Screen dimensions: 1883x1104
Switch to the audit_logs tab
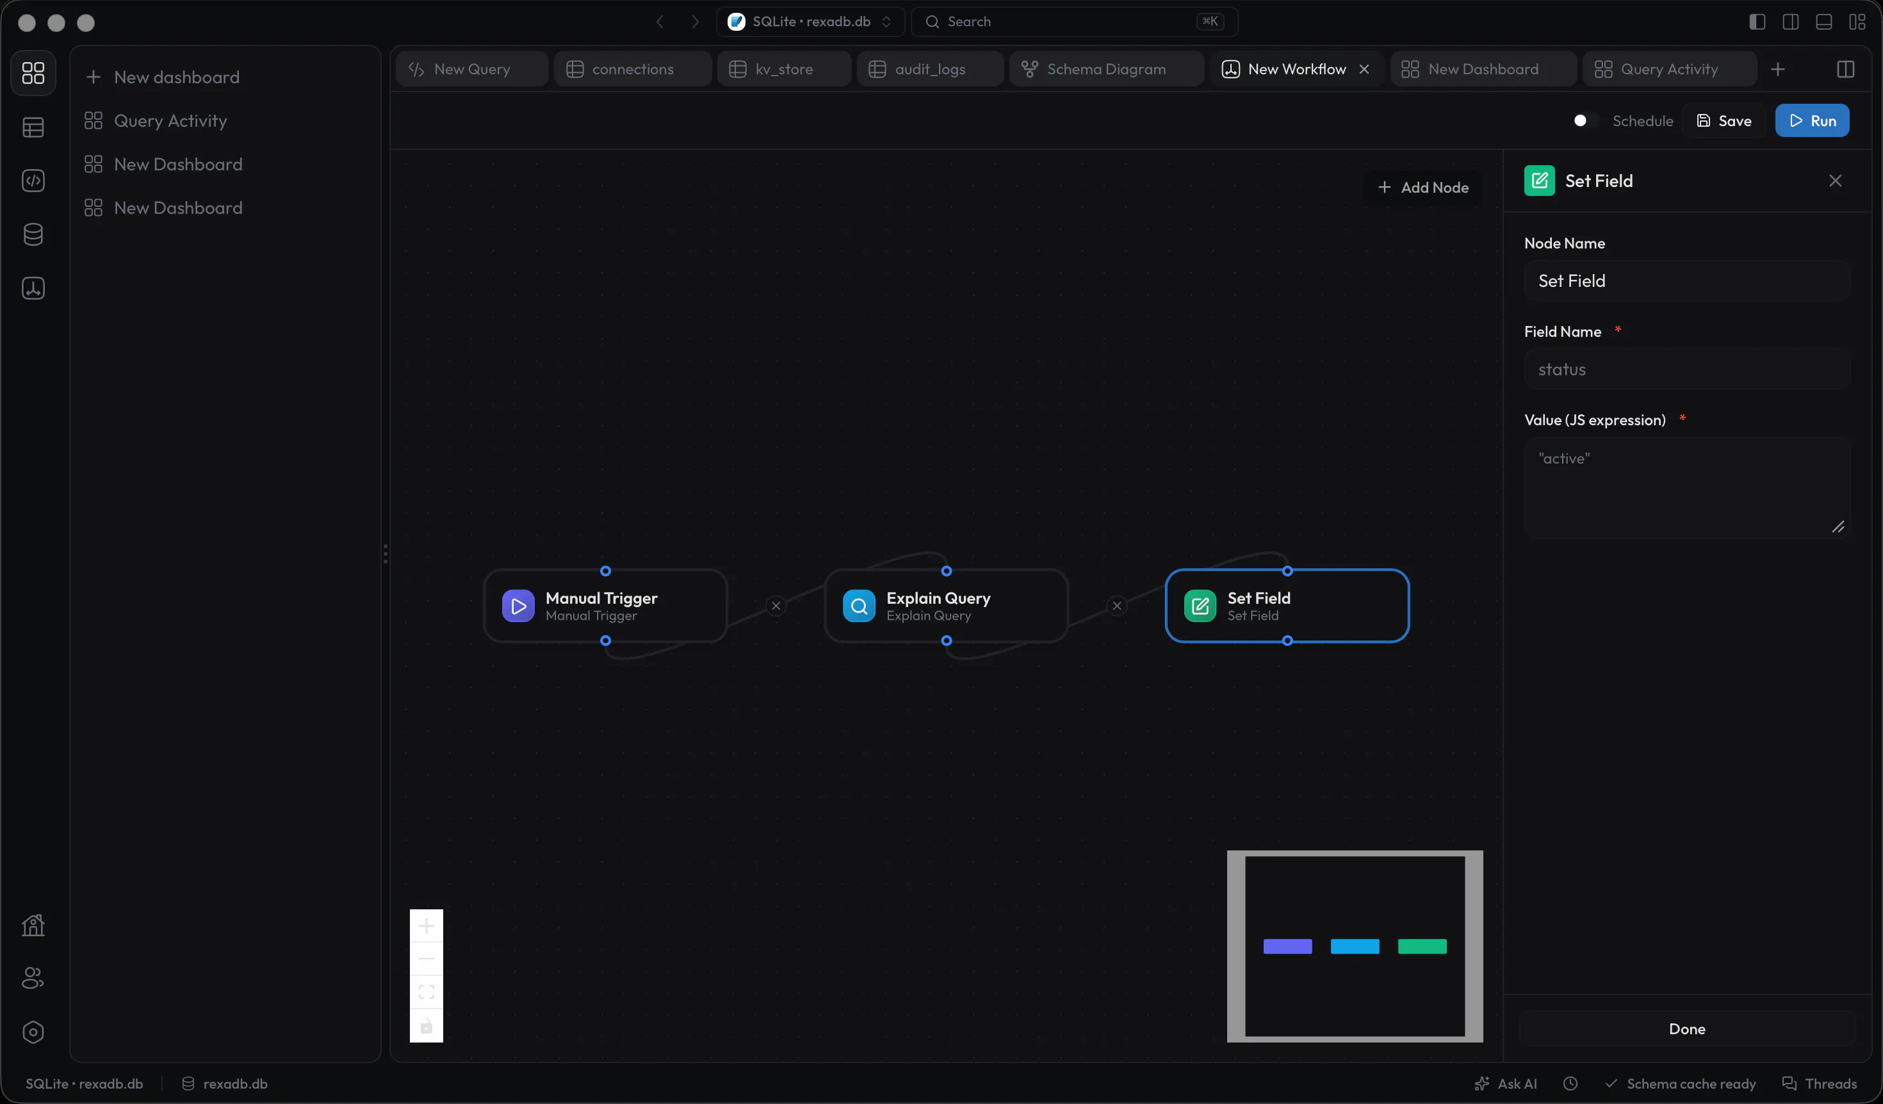(x=929, y=69)
